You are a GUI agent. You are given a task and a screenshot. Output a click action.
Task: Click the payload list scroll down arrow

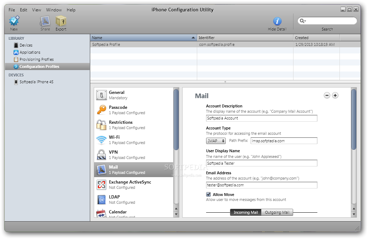tap(176, 214)
